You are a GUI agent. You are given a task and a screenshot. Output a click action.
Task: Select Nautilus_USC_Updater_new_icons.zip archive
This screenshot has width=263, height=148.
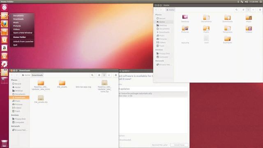tap(104, 86)
